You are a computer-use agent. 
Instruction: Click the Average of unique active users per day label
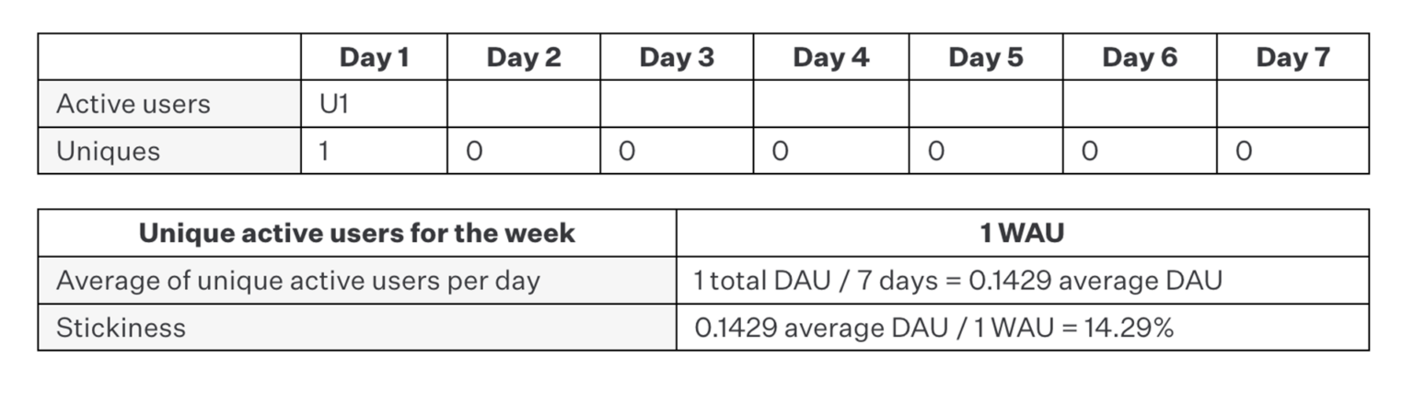pyautogui.click(x=297, y=281)
